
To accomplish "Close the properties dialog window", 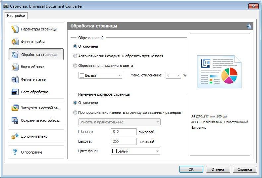I will click(x=253, y=6).
